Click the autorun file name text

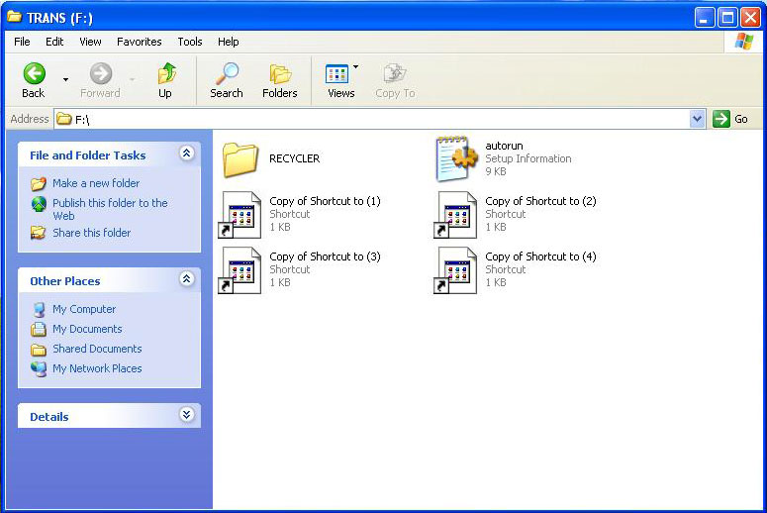pyautogui.click(x=504, y=146)
